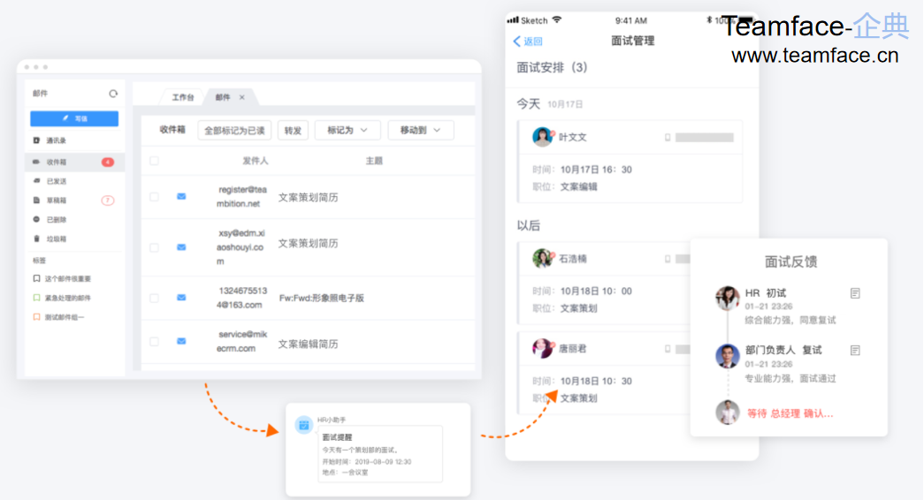Click 全部标记为已读 button

click(234, 130)
